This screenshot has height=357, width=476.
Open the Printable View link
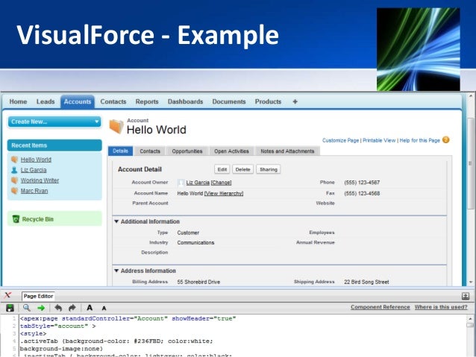click(x=379, y=140)
